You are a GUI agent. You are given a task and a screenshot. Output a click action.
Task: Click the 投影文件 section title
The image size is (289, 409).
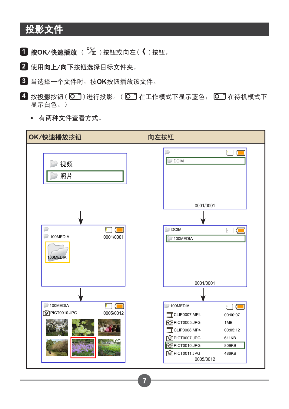point(44,29)
